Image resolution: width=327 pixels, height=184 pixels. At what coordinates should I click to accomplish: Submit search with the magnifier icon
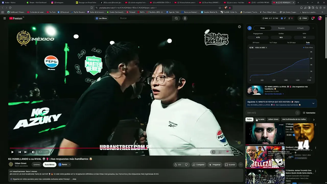(x=176, y=18)
